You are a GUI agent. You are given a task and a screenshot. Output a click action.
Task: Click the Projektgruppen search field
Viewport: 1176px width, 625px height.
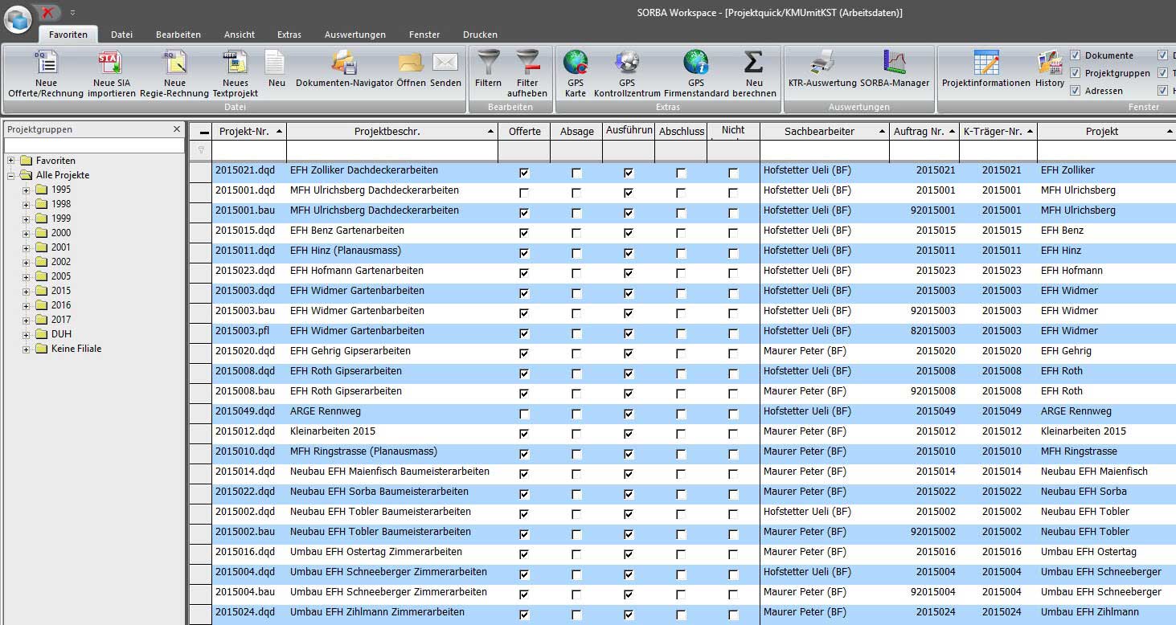(94, 145)
